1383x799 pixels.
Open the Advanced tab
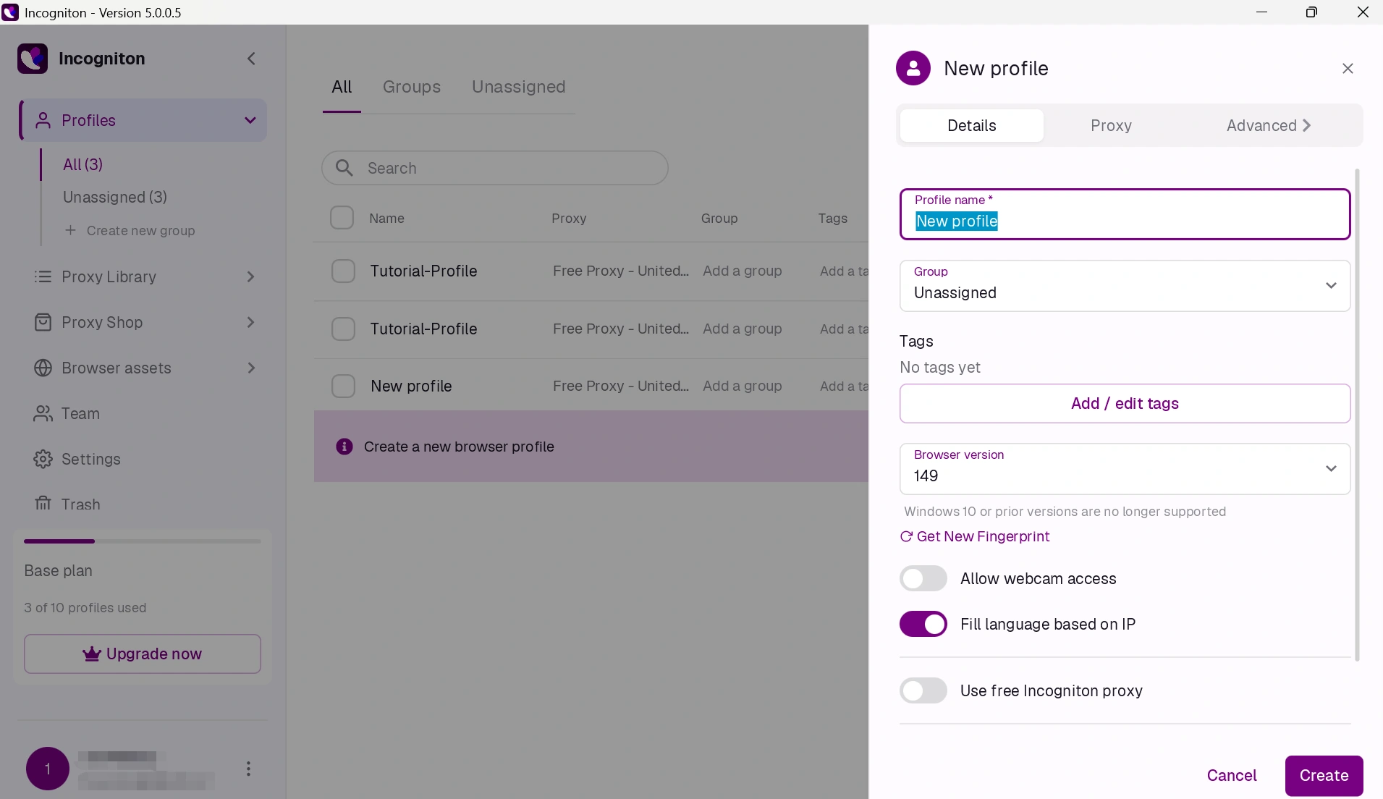tap(1269, 125)
